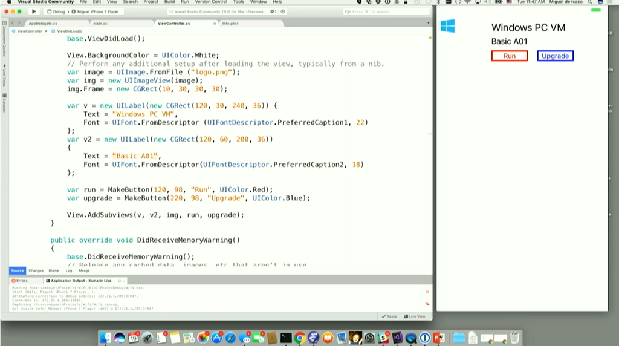Open Photos from the Dock

203,338
